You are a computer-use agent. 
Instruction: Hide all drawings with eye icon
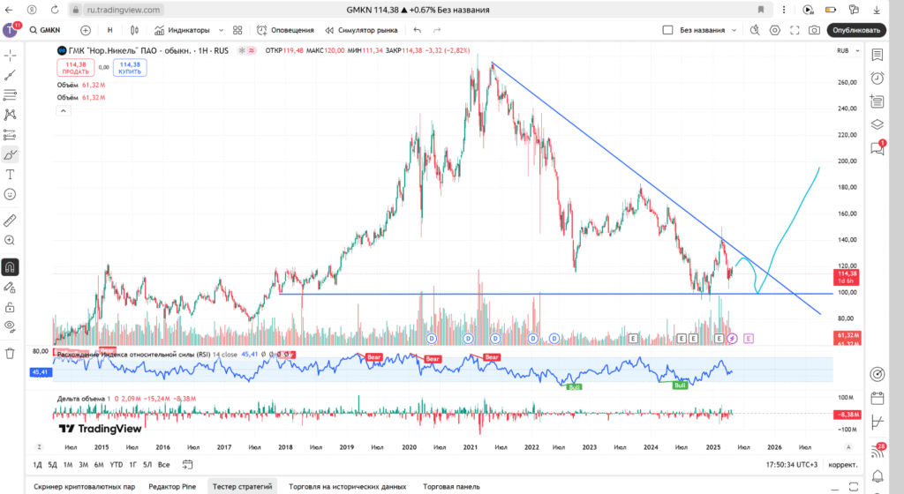(10, 326)
